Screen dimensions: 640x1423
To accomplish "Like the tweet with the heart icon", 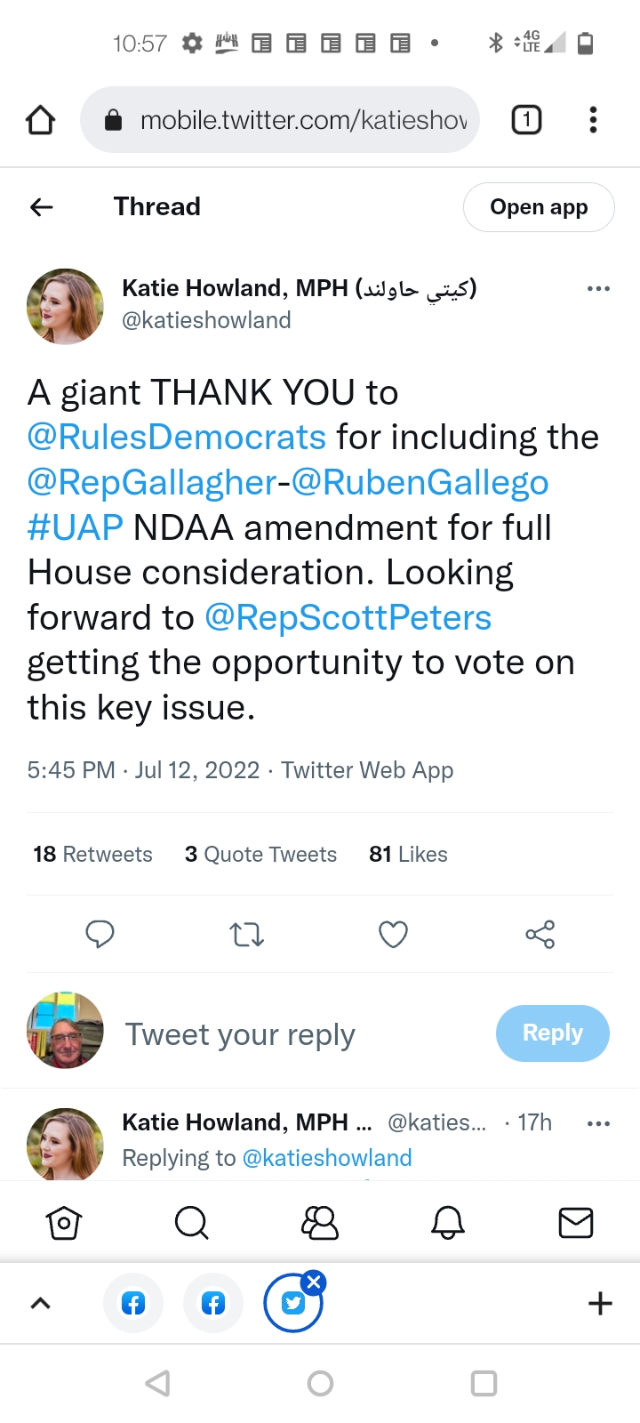I will 393,934.
